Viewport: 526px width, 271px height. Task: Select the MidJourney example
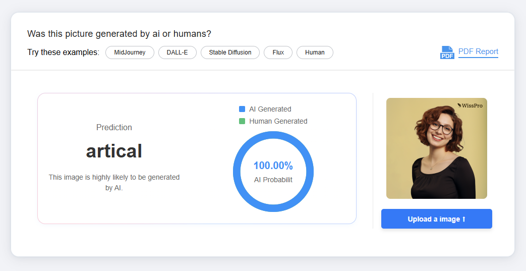[130, 52]
